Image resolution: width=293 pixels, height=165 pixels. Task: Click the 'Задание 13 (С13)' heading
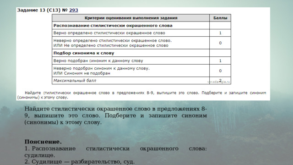39,10
